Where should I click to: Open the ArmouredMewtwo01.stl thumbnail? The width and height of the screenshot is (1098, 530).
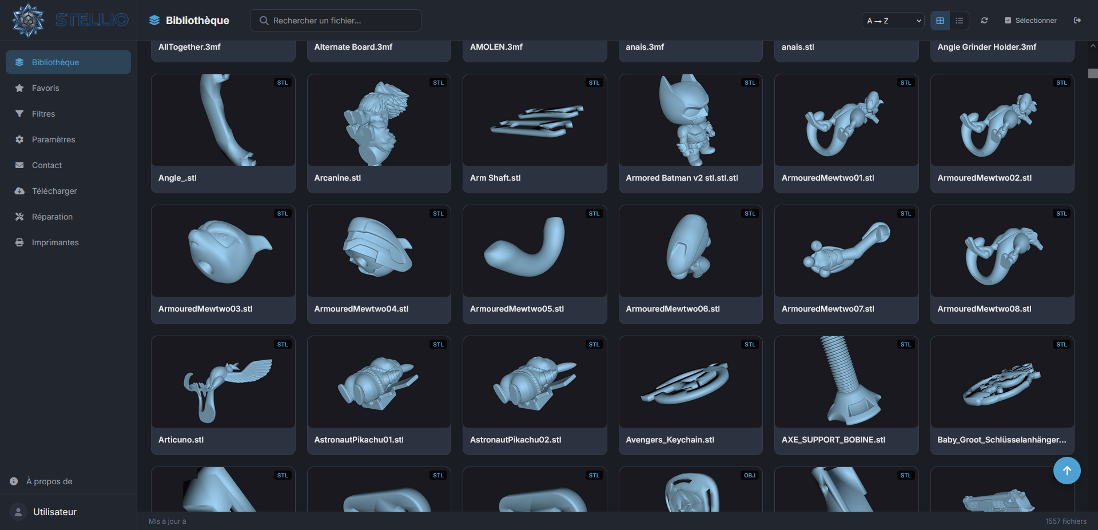coord(846,120)
